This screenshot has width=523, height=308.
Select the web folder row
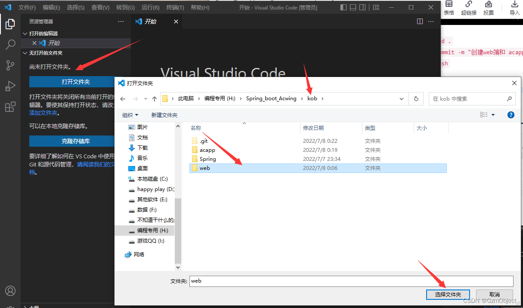coord(318,168)
